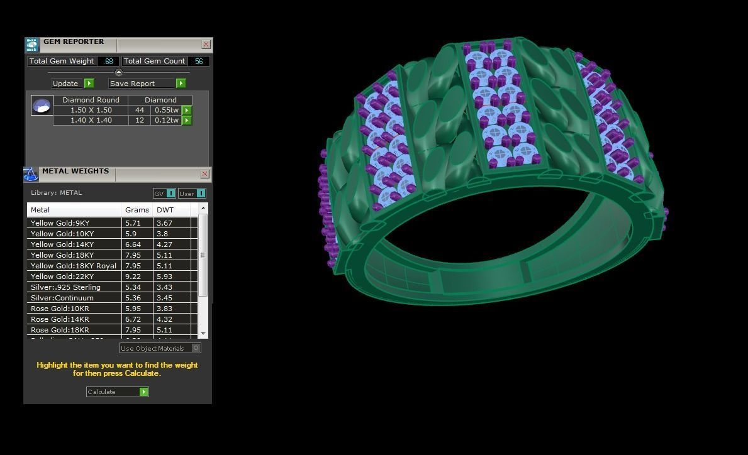Click the metal list scroll up arrow
748x455 pixels.
(x=203, y=208)
